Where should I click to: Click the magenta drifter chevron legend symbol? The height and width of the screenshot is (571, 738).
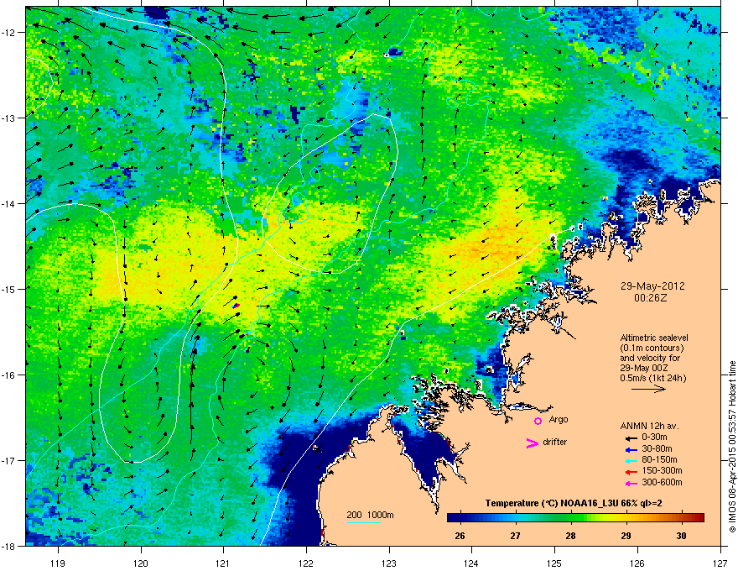click(532, 443)
